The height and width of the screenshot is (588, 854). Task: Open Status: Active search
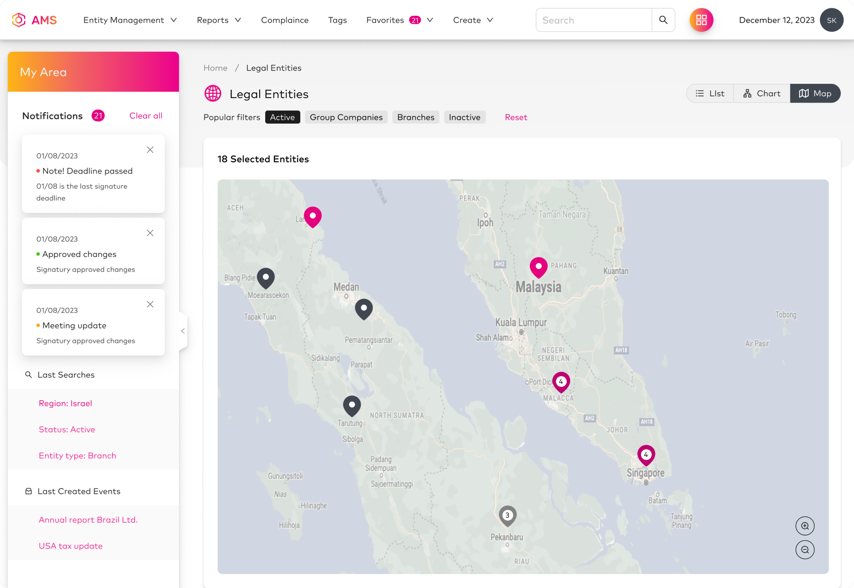tap(67, 429)
